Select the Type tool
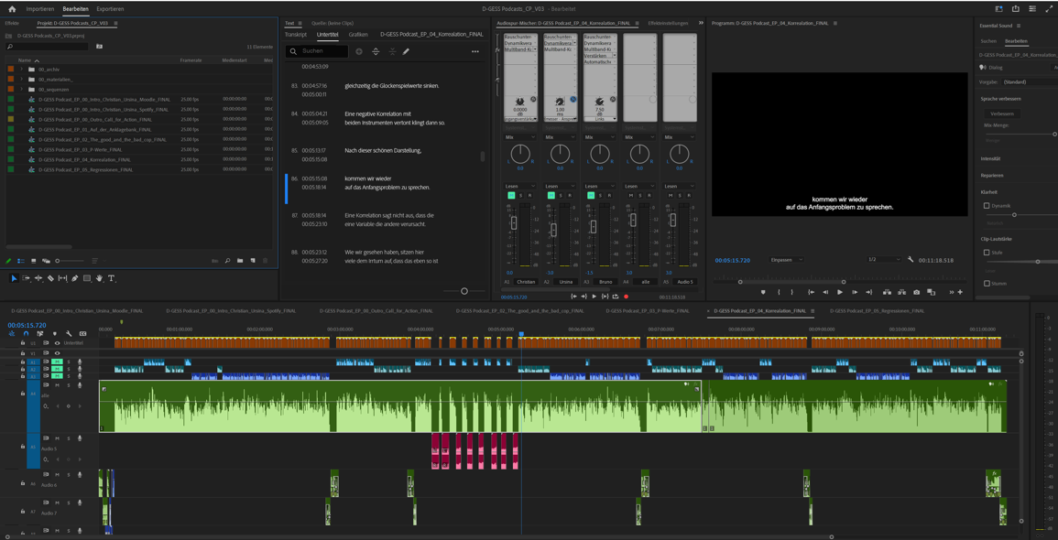The width and height of the screenshot is (1058, 540). click(x=112, y=277)
